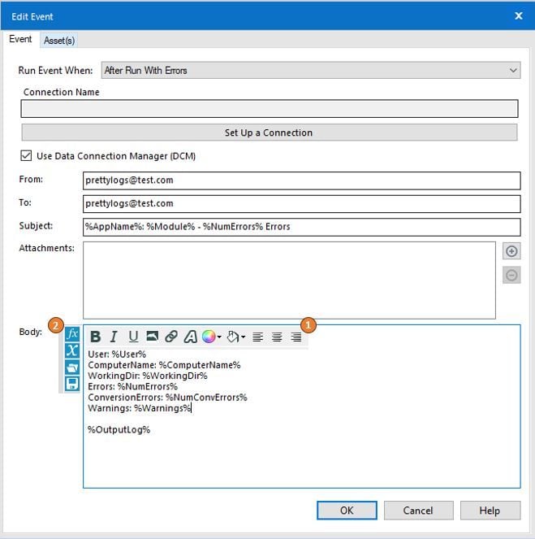Click into the From email field
535x539 pixels.
click(301, 180)
